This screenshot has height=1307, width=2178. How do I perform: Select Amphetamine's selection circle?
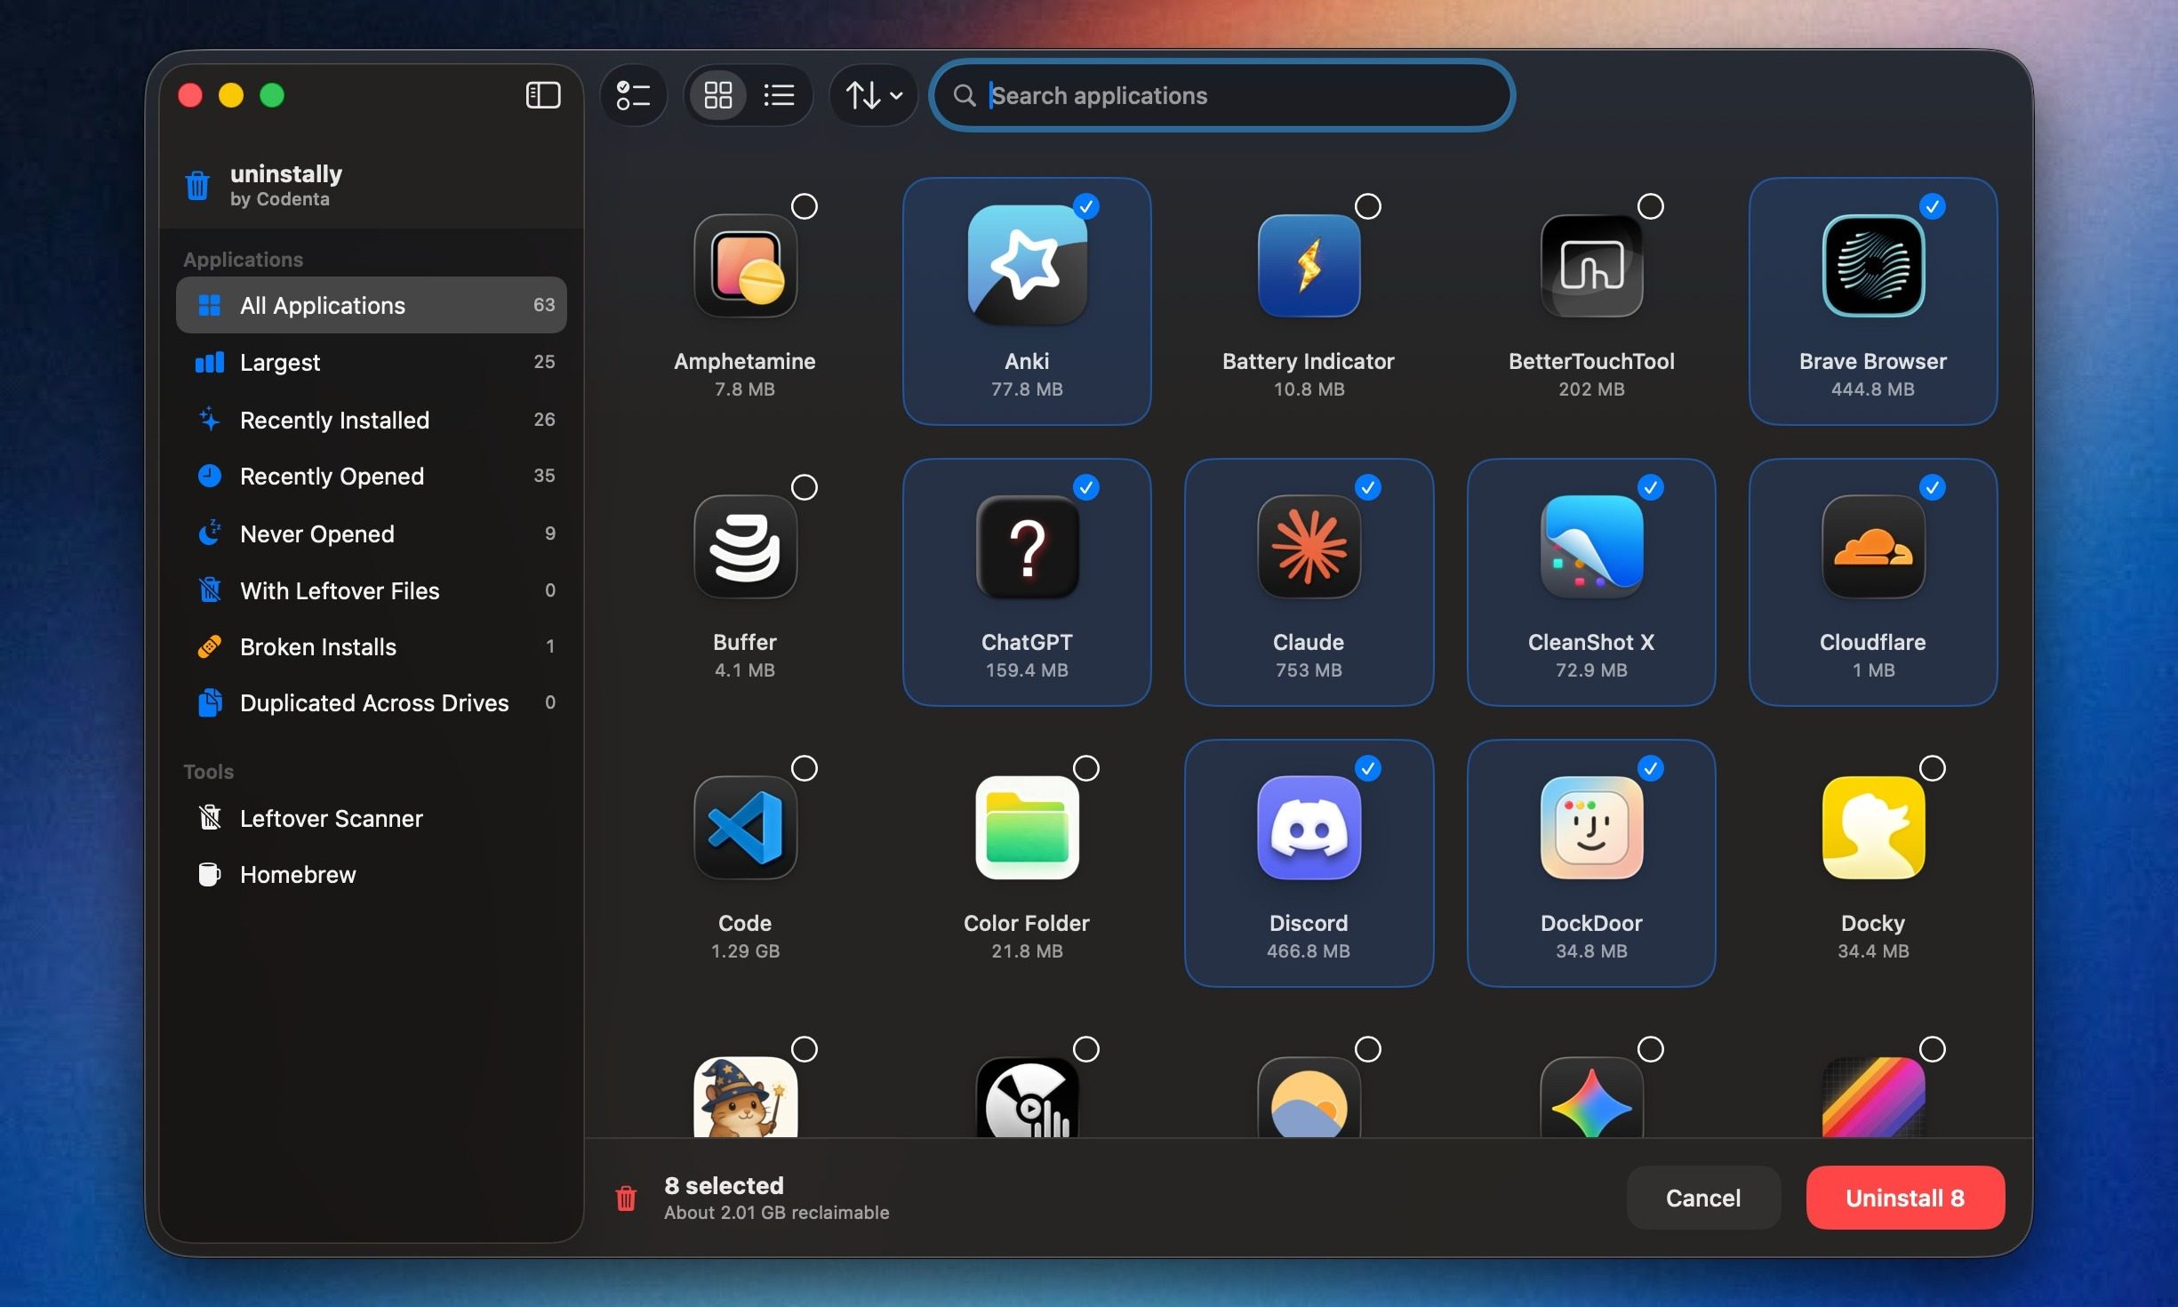point(805,206)
